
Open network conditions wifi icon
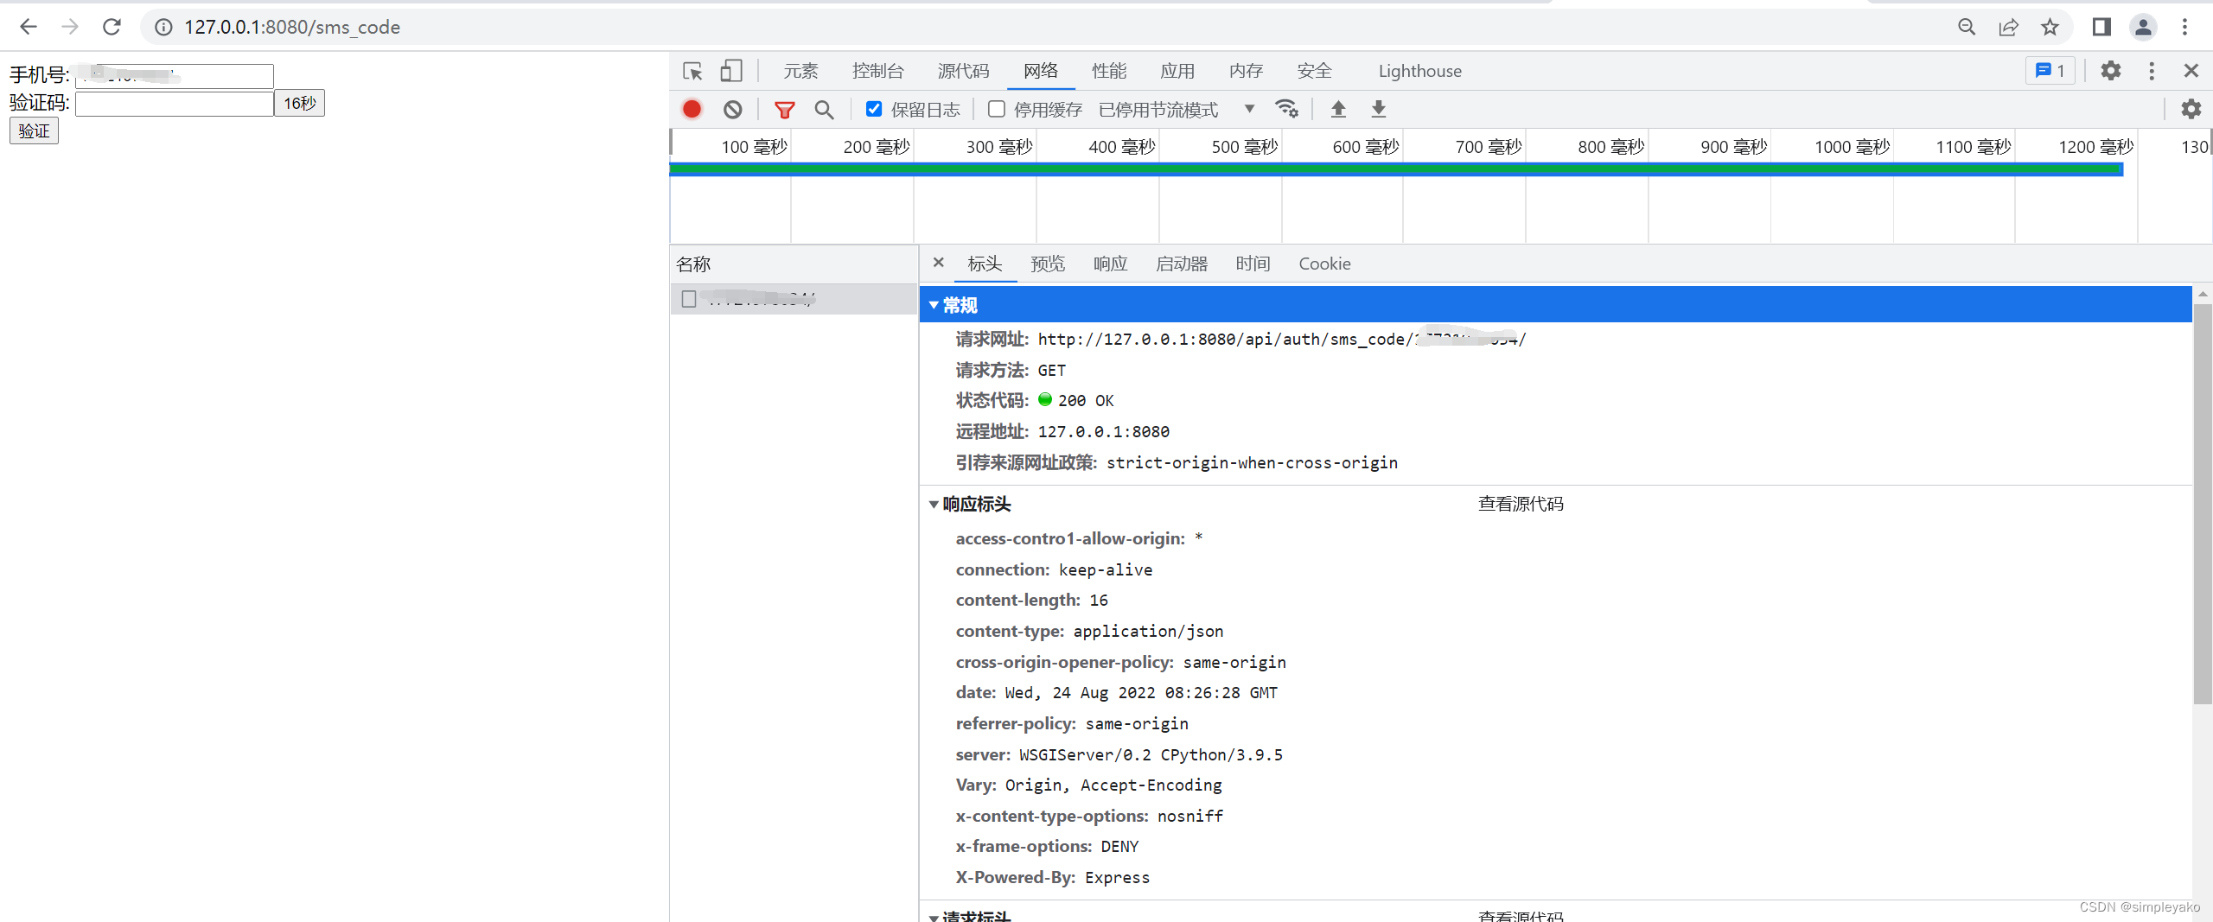1286,109
